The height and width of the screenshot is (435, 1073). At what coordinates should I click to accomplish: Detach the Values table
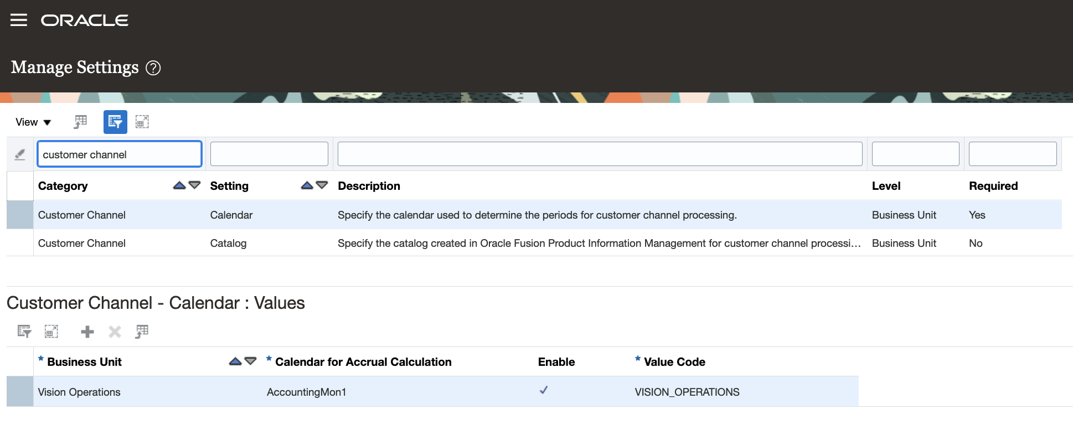(x=51, y=332)
